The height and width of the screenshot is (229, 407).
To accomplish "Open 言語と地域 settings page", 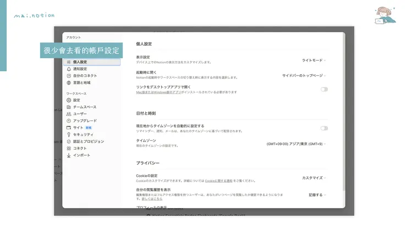I will (92, 83).
